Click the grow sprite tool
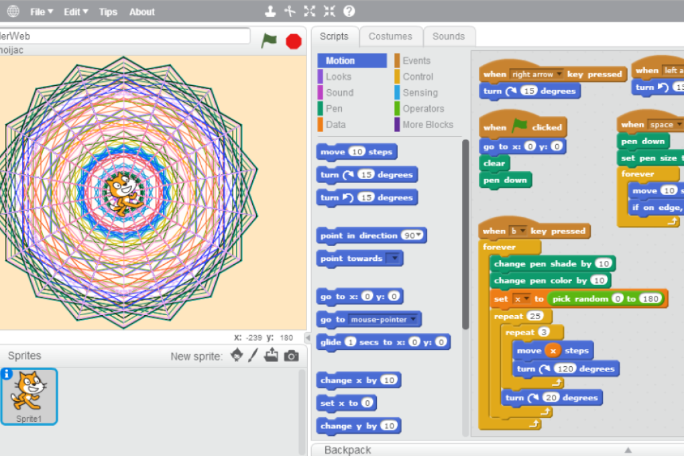The width and height of the screenshot is (684, 456). point(308,11)
